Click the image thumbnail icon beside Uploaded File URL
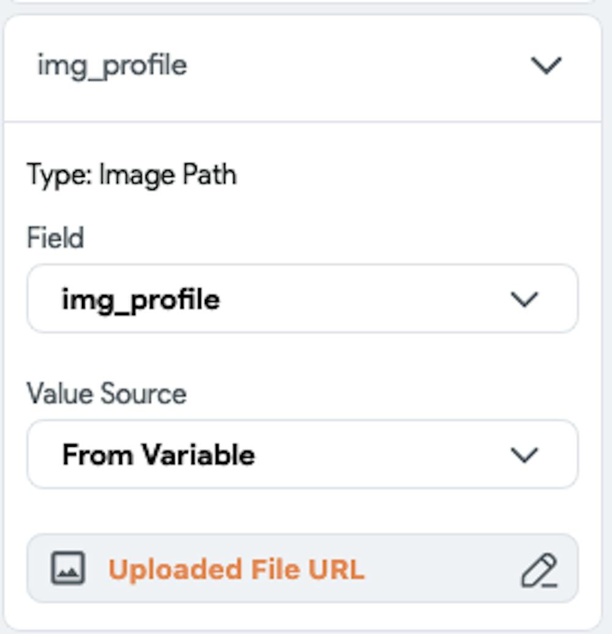The image size is (612, 634). point(69,568)
